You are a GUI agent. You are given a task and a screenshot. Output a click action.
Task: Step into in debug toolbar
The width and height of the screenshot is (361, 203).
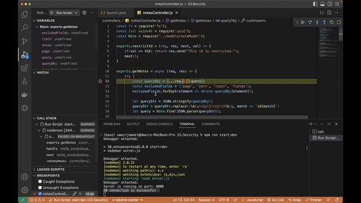317,23
